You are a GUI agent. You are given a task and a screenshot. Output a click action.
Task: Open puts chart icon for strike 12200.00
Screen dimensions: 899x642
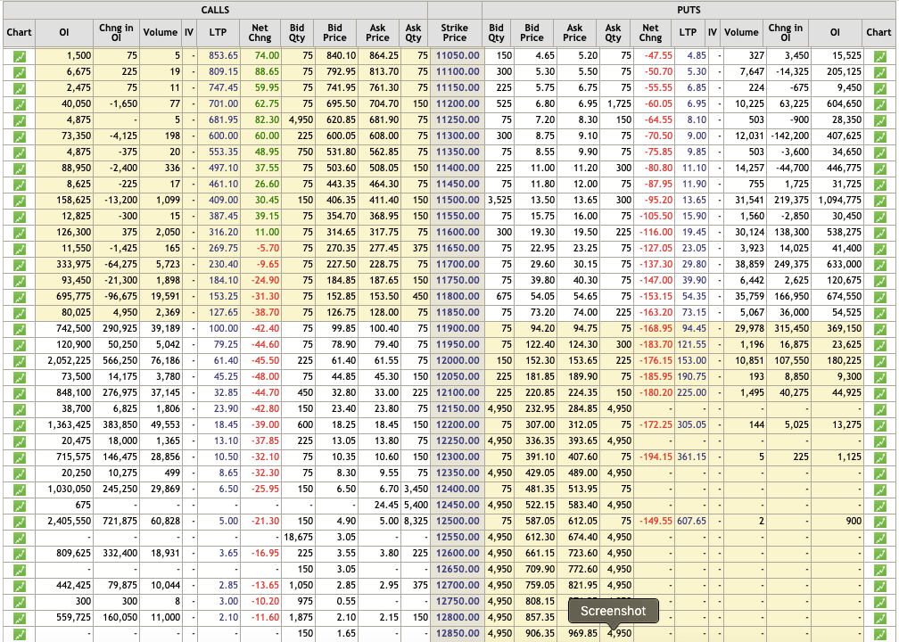(x=879, y=425)
